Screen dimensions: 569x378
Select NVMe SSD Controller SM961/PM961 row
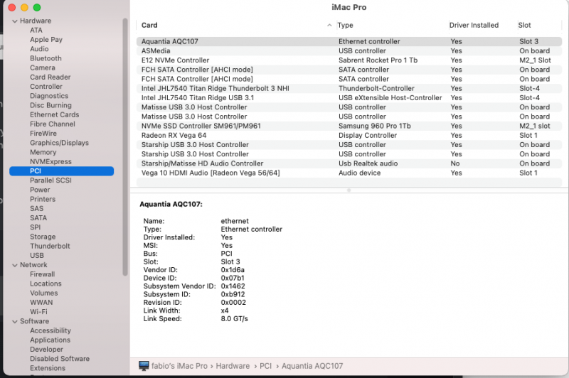349,126
